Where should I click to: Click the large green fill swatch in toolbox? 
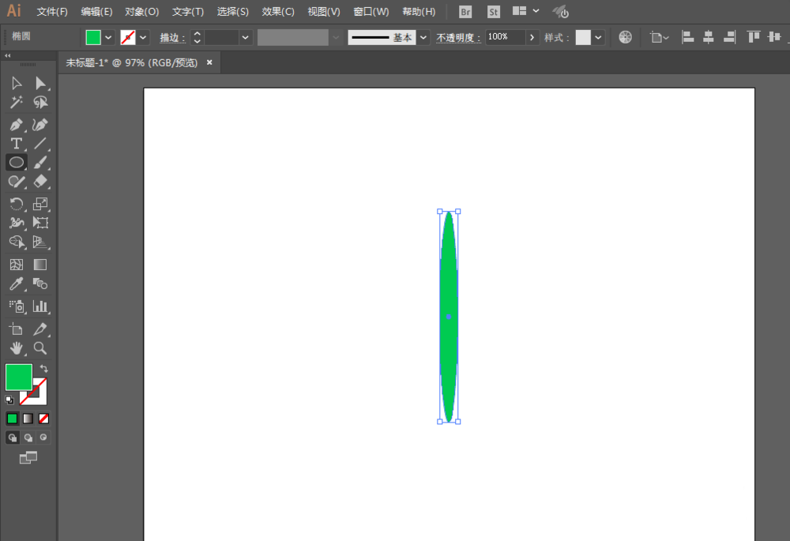[x=18, y=377]
